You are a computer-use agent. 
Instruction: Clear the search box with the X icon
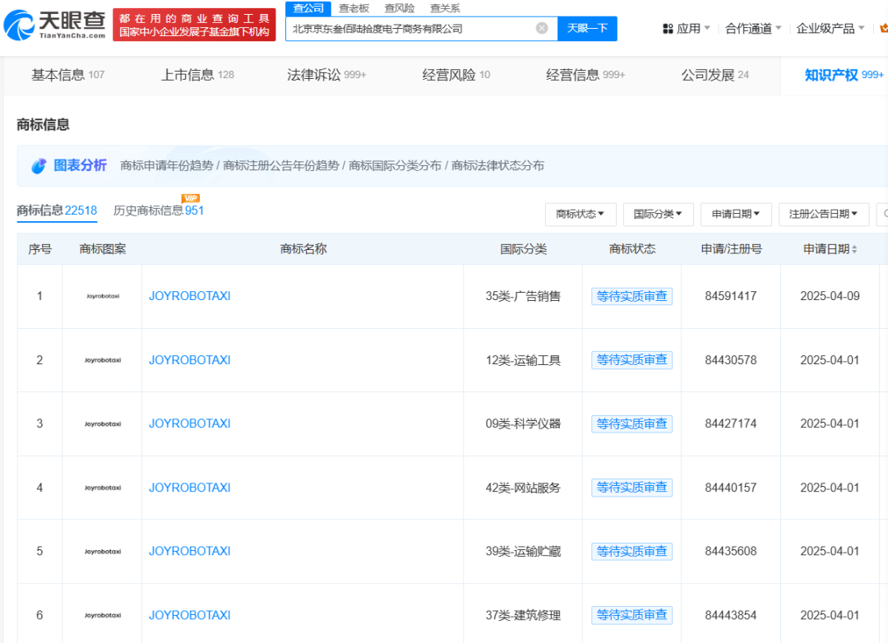pyautogui.click(x=542, y=28)
